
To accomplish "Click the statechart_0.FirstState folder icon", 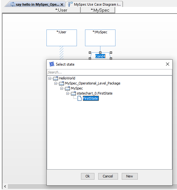I will click(73, 93).
